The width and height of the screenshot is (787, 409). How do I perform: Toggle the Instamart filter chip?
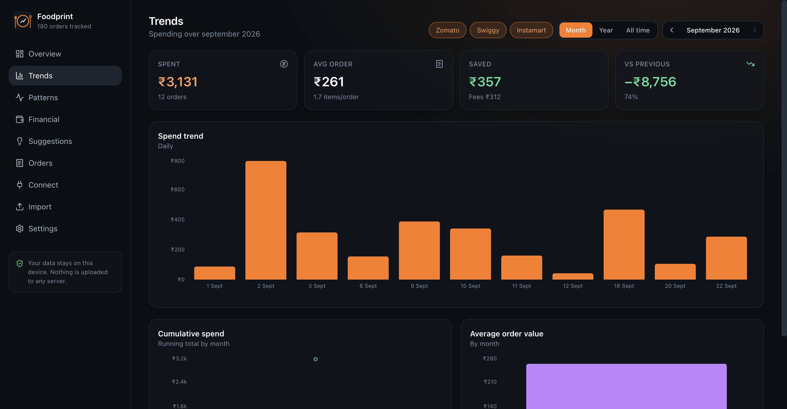[x=531, y=30]
